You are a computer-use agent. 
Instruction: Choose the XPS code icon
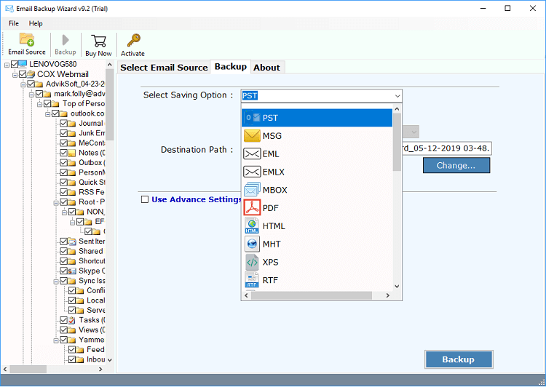252,262
